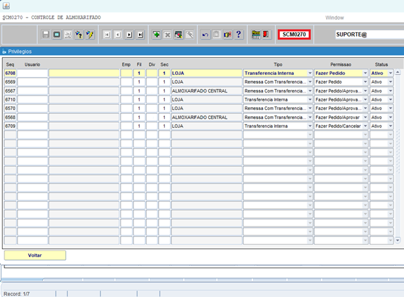The image size is (404, 297).
Task: Click the SCM0270 program code field
Action: coord(294,35)
